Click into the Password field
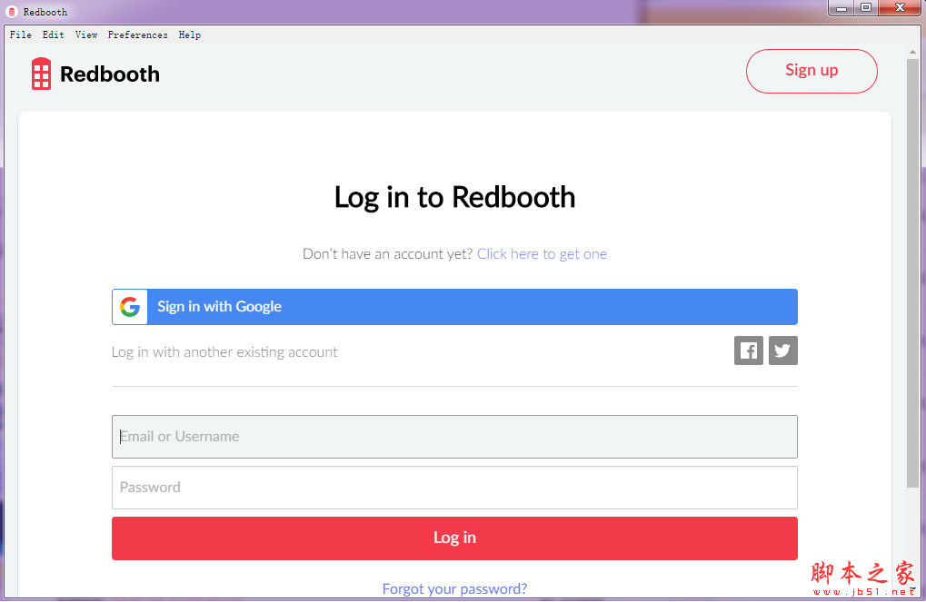 454,488
